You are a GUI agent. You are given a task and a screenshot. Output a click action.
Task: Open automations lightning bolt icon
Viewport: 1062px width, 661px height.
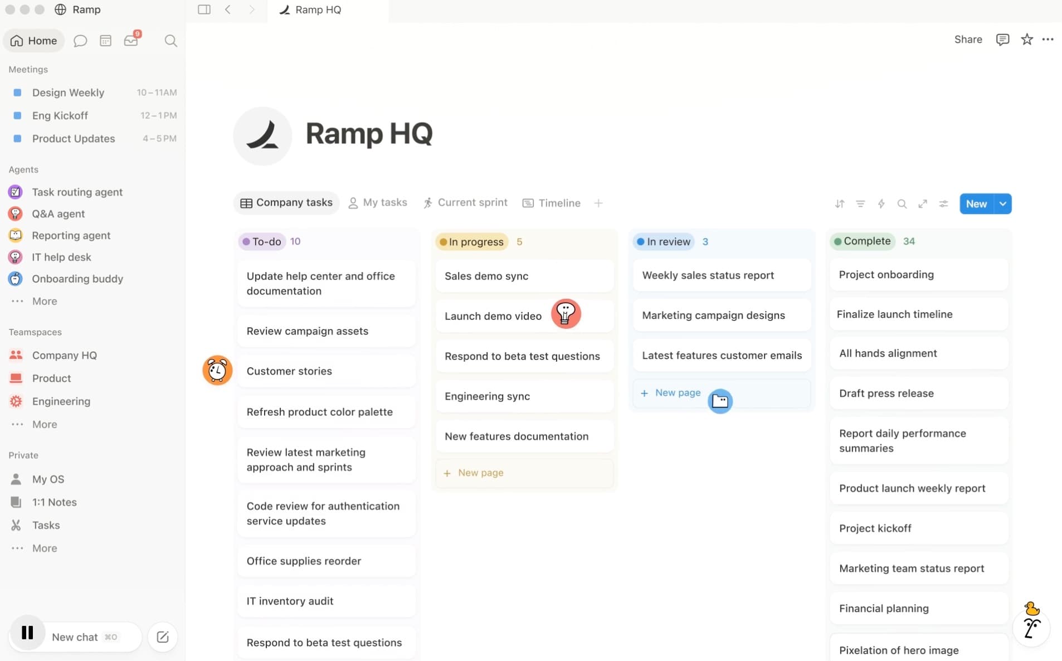[x=881, y=203]
